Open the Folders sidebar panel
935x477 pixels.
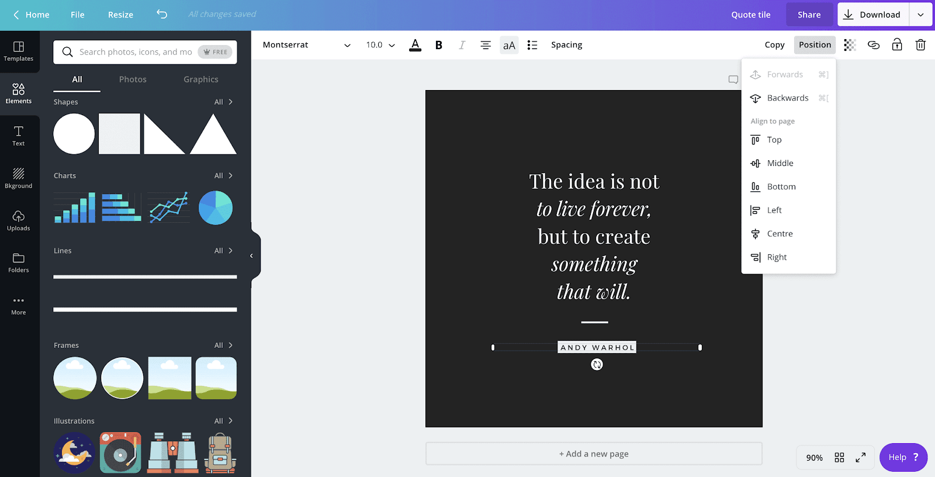(19, 263)
